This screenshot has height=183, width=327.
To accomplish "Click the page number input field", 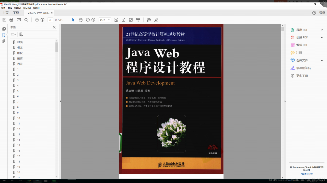I will coord(50,20).
